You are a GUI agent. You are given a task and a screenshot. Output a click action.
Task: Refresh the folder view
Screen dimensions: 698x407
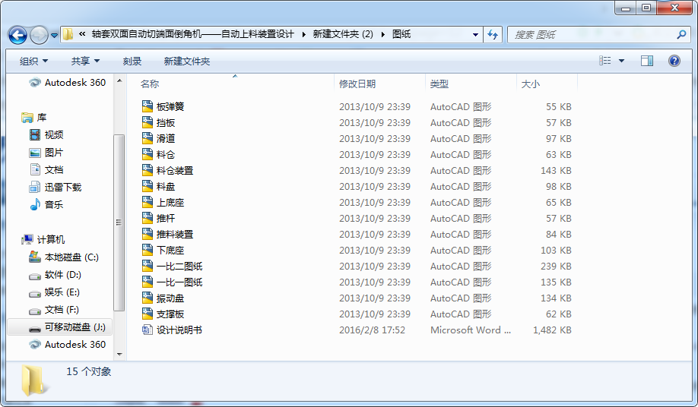(x=493, y=35)
